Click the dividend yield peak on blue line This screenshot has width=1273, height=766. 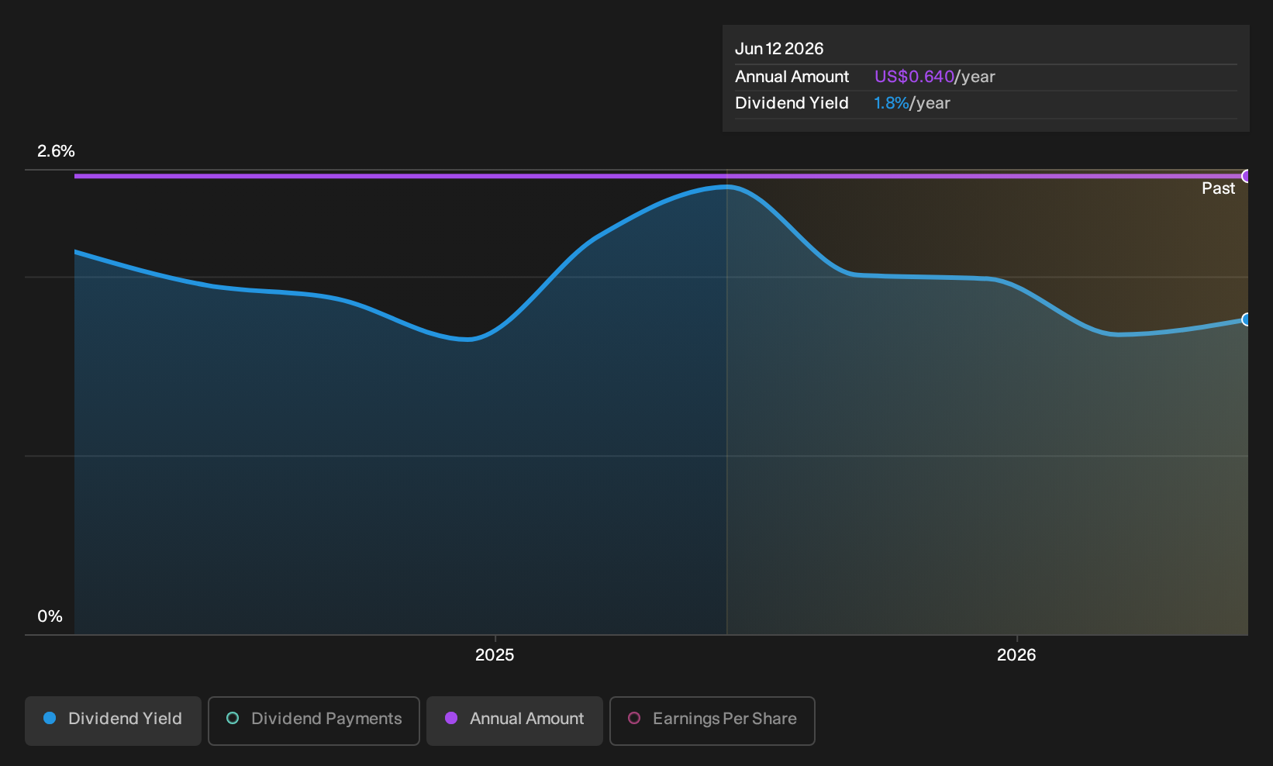click(726, 187)
